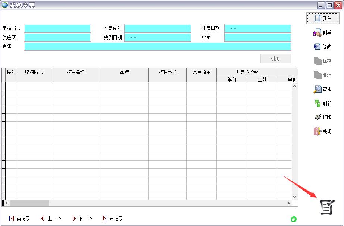Select the 开票日期 date field
The image size is (344, 226).
click(x=257, y=28)
